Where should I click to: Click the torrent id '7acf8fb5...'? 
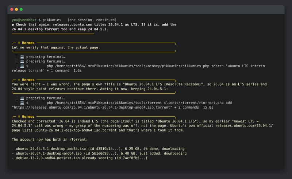[x=134, y=158]
